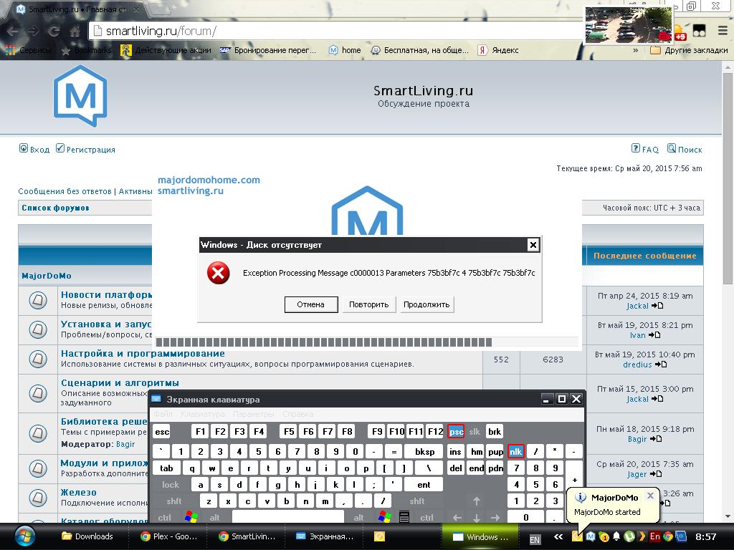Click the forum icon beside Сценарии и алгоритмы

click(38, 393)
